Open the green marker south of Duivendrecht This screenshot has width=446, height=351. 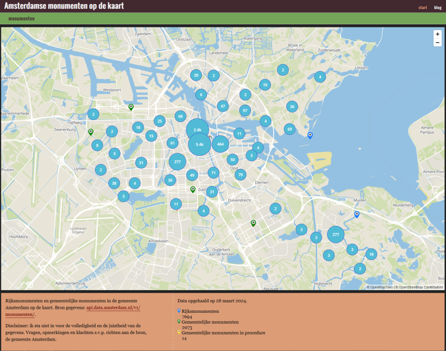253,223
